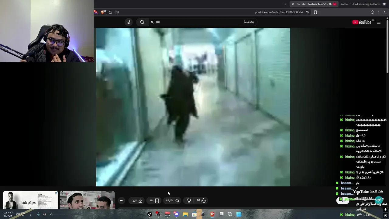Open Task View from the taskbar
This screenshot has height=219, width=389.
coord(221,214)
